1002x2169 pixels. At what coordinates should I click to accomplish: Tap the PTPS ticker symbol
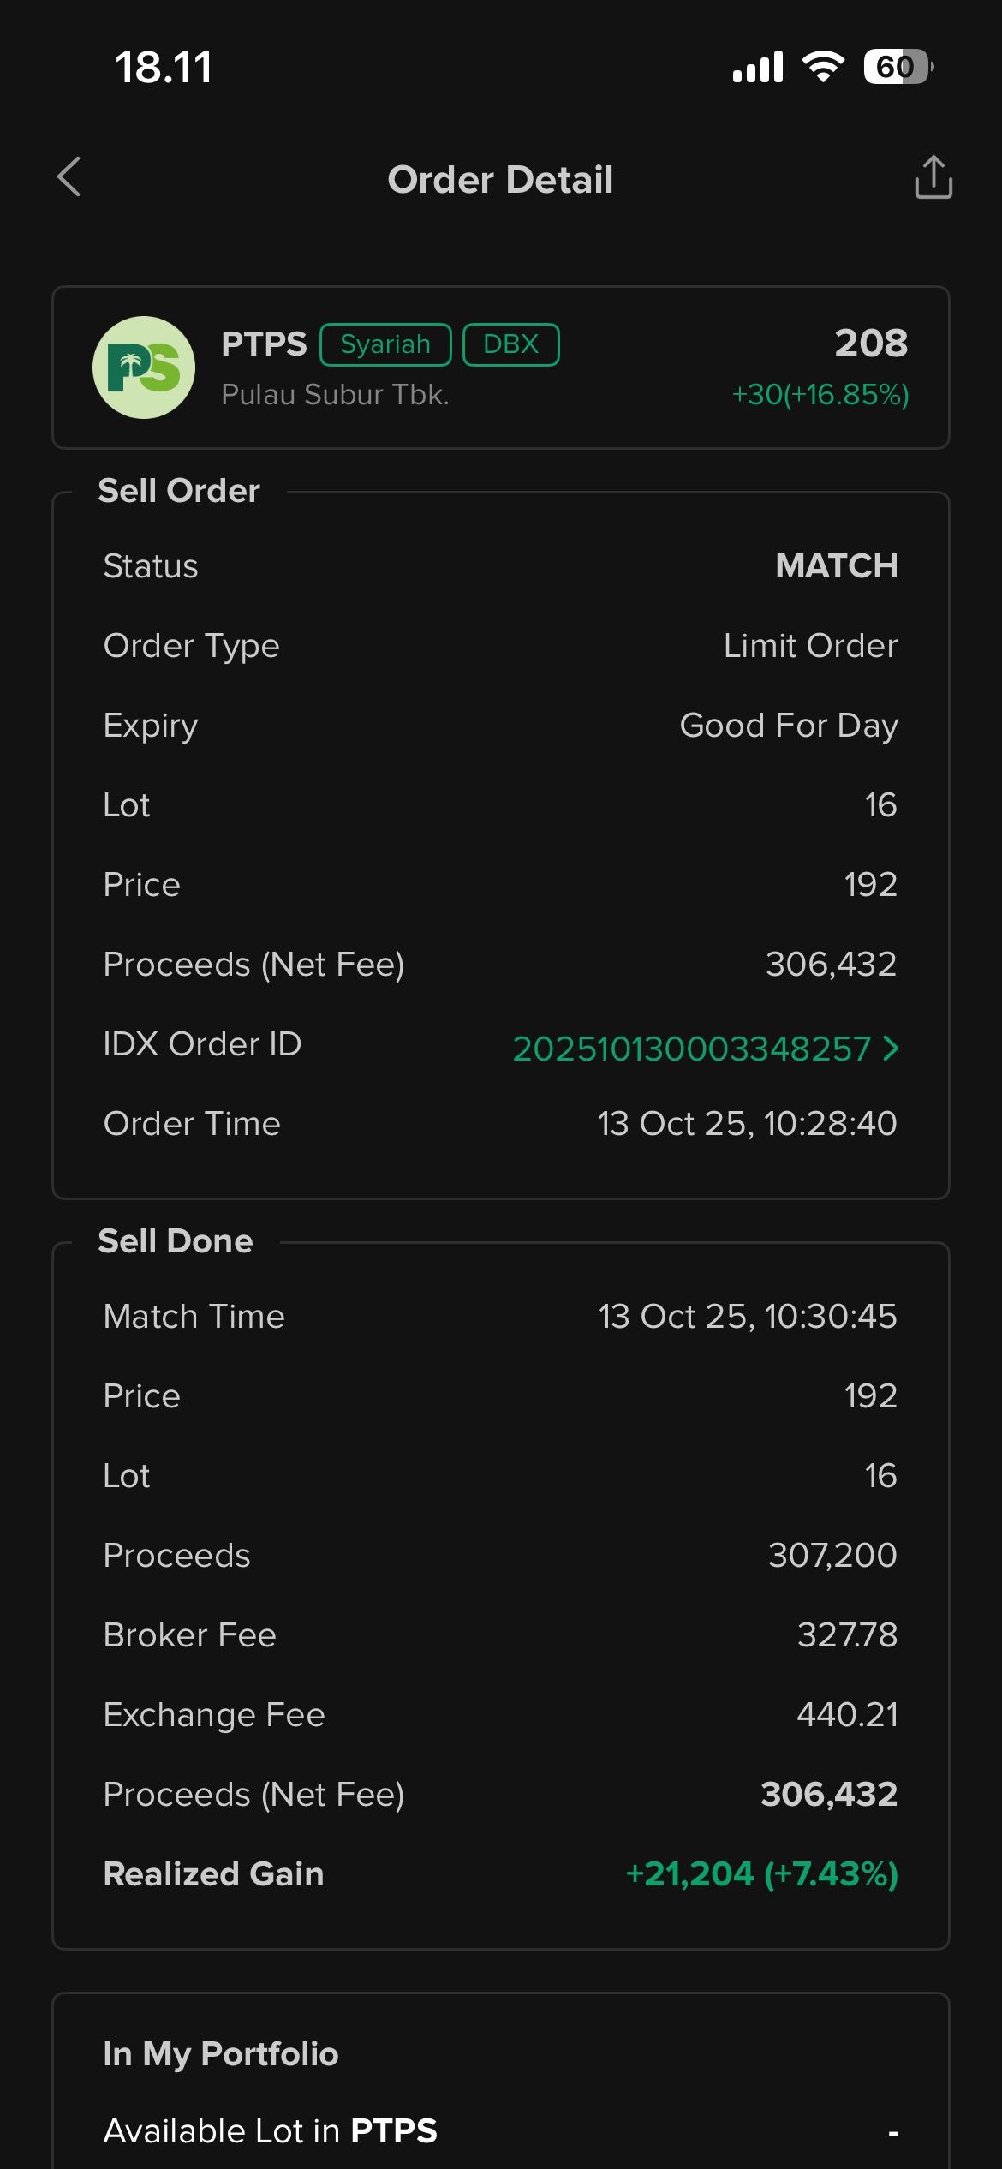pos(264,344)
